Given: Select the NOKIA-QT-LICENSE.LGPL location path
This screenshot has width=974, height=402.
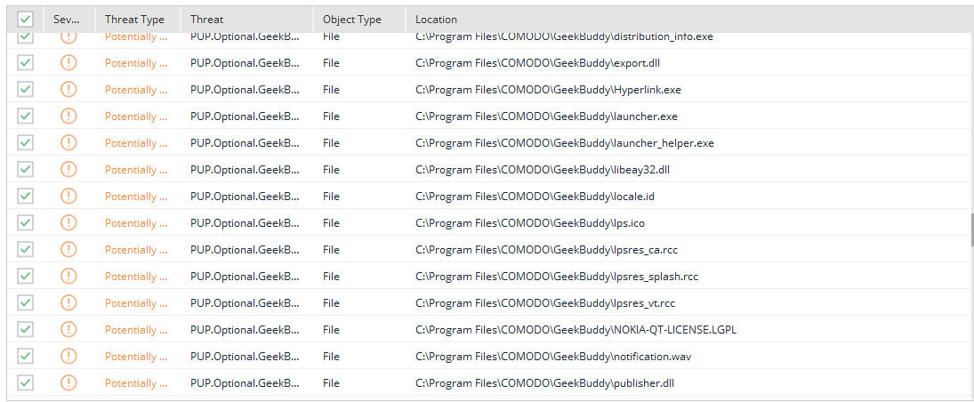Looking at the screenshot, I should [576, 330].
